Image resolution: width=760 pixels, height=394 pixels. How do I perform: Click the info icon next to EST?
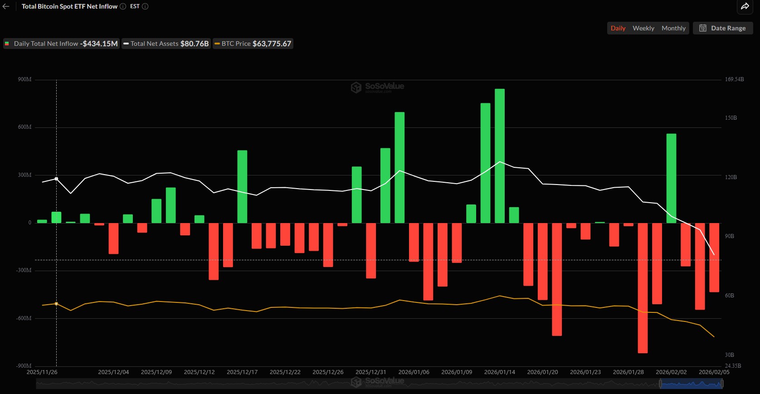click(x=145, y=6)
